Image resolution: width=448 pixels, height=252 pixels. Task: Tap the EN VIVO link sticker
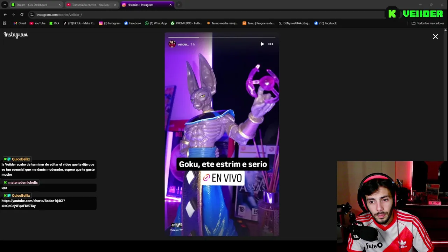[222, 178]
